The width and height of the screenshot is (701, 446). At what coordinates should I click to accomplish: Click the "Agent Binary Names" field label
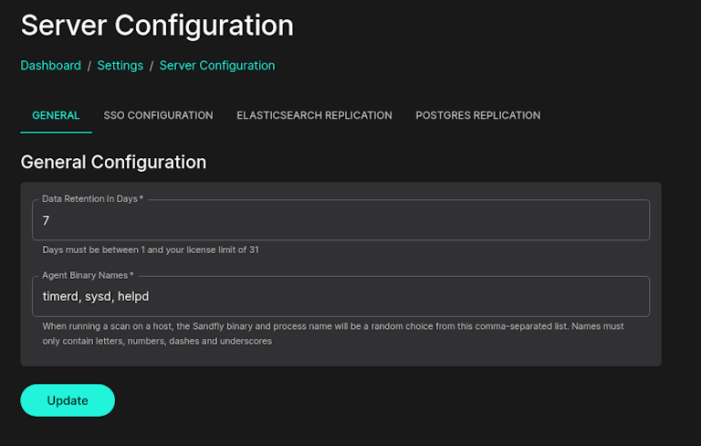[88, 275]
